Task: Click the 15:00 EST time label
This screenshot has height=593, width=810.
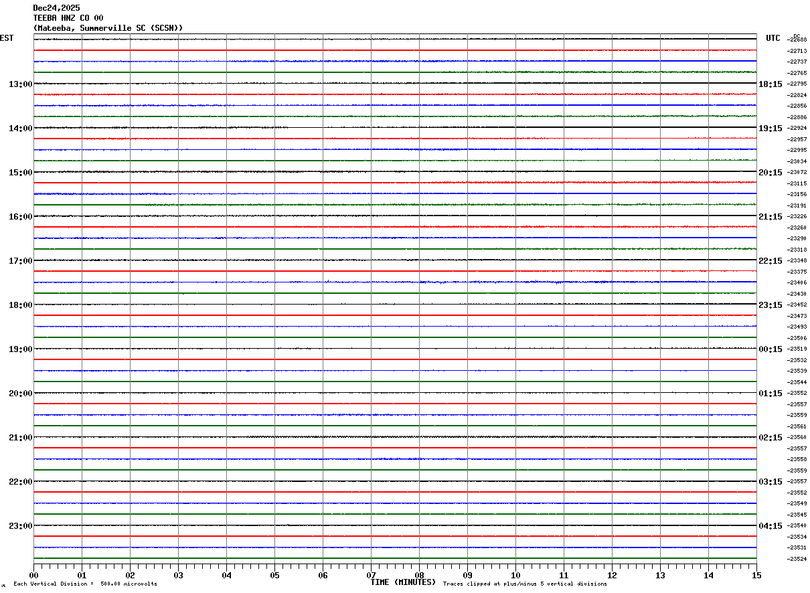Action: tap(21, 173)
